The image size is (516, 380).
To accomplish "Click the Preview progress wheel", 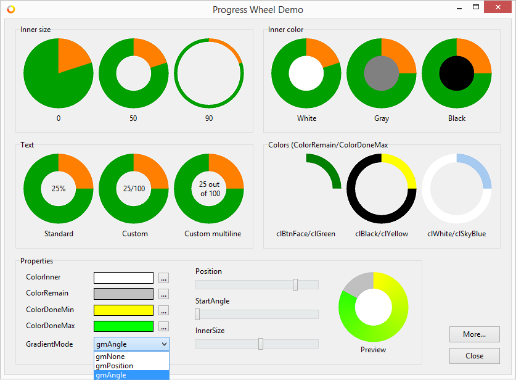I will tap(373, 306).
